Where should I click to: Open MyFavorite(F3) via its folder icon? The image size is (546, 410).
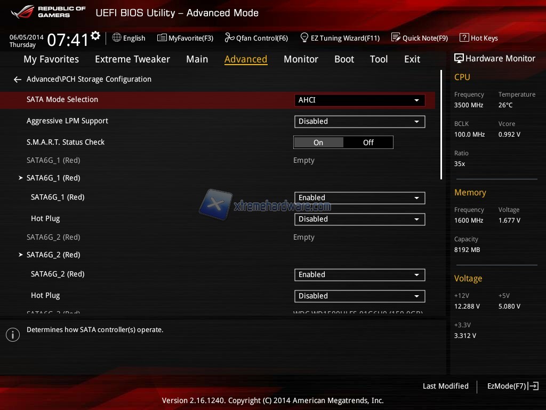coord(162,38)
